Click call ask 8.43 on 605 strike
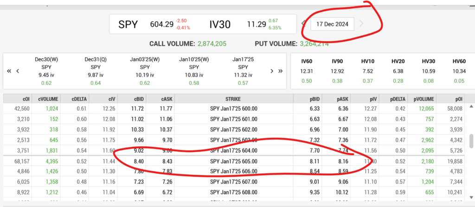 [x=167, y=161]
